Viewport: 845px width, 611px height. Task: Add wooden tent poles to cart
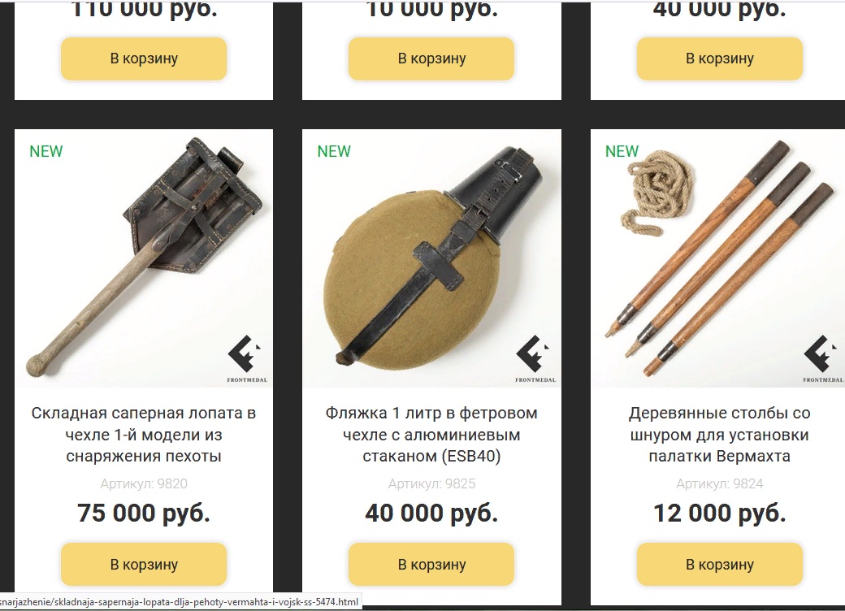click(x=719, y=564)
